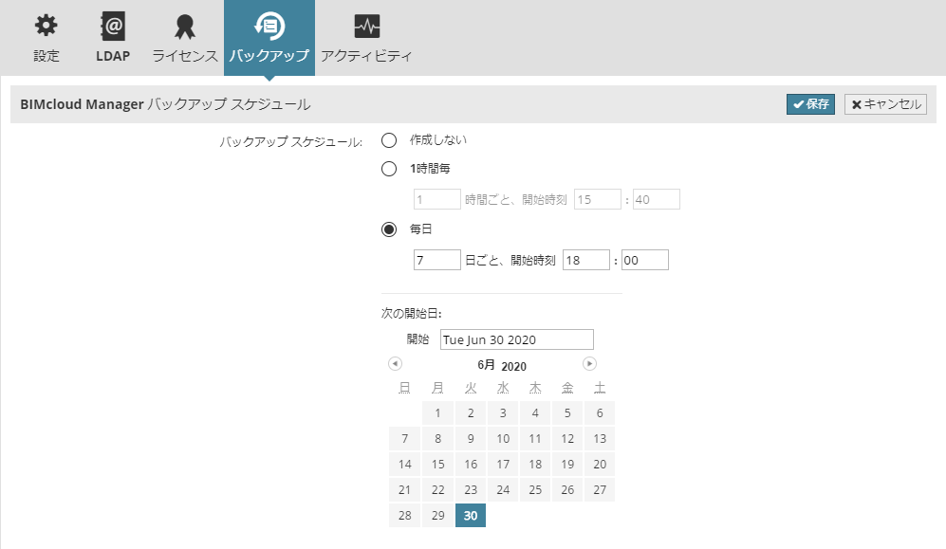Open the LDAP address book tab

(x=113, y=38)
